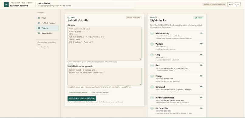Viewport: 245px width, 118px height.
Task: Open the Opportunities page
Action: click(47, 33)
